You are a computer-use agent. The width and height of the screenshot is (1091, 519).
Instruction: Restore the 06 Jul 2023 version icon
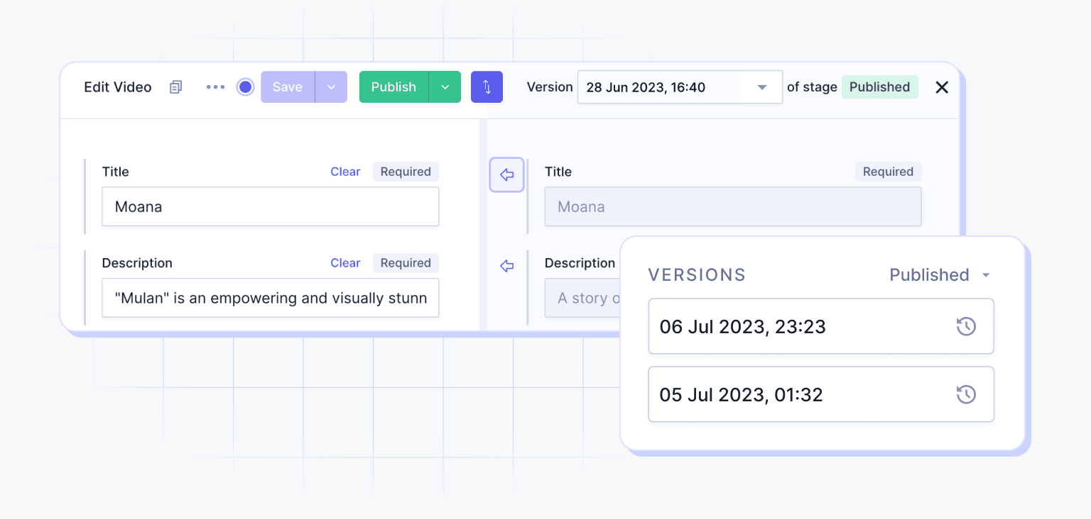click(966, 327)
